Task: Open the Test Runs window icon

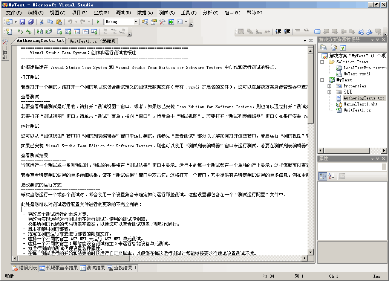Action: [x=94, y=32]
